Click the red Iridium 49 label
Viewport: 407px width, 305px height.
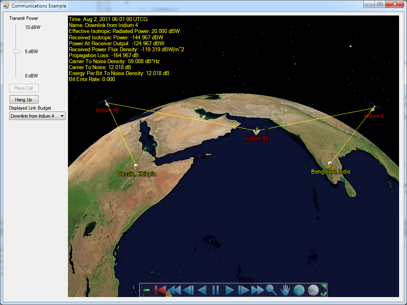click(107, 110)
